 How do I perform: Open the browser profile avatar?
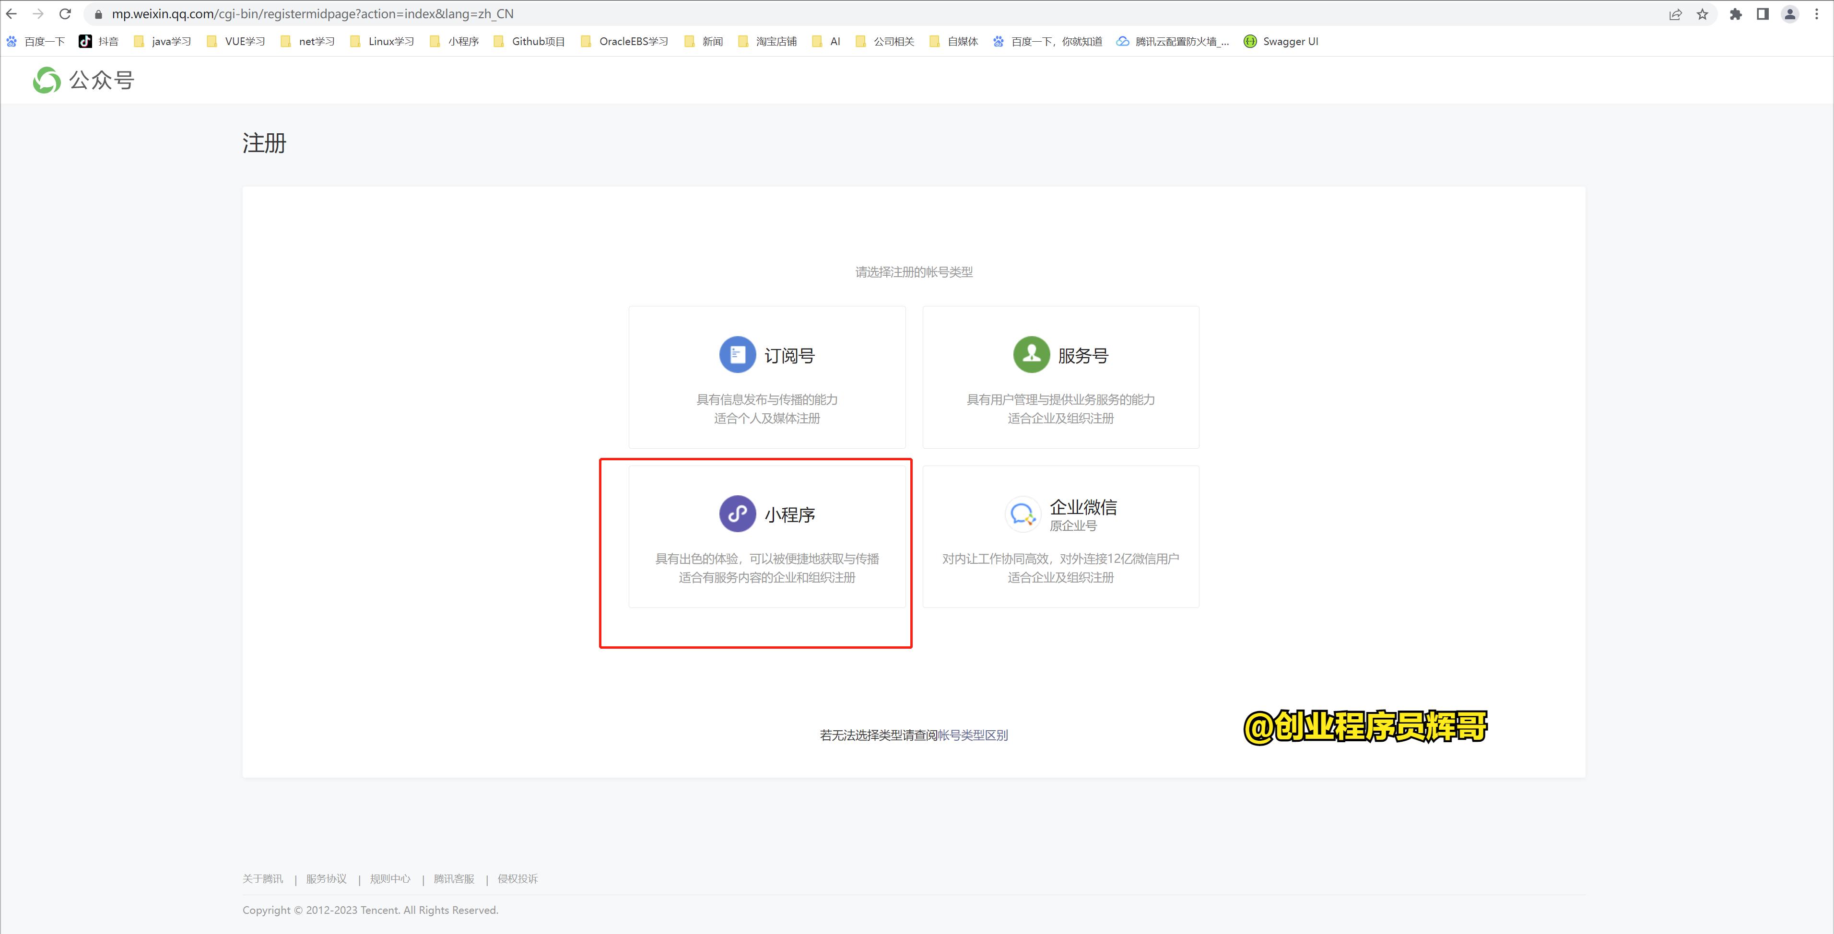pyautogui.click(x=1790, y=13)
